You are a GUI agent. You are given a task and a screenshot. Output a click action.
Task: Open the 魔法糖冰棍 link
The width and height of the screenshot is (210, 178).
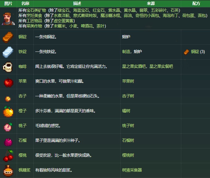(x=110, y=15)
